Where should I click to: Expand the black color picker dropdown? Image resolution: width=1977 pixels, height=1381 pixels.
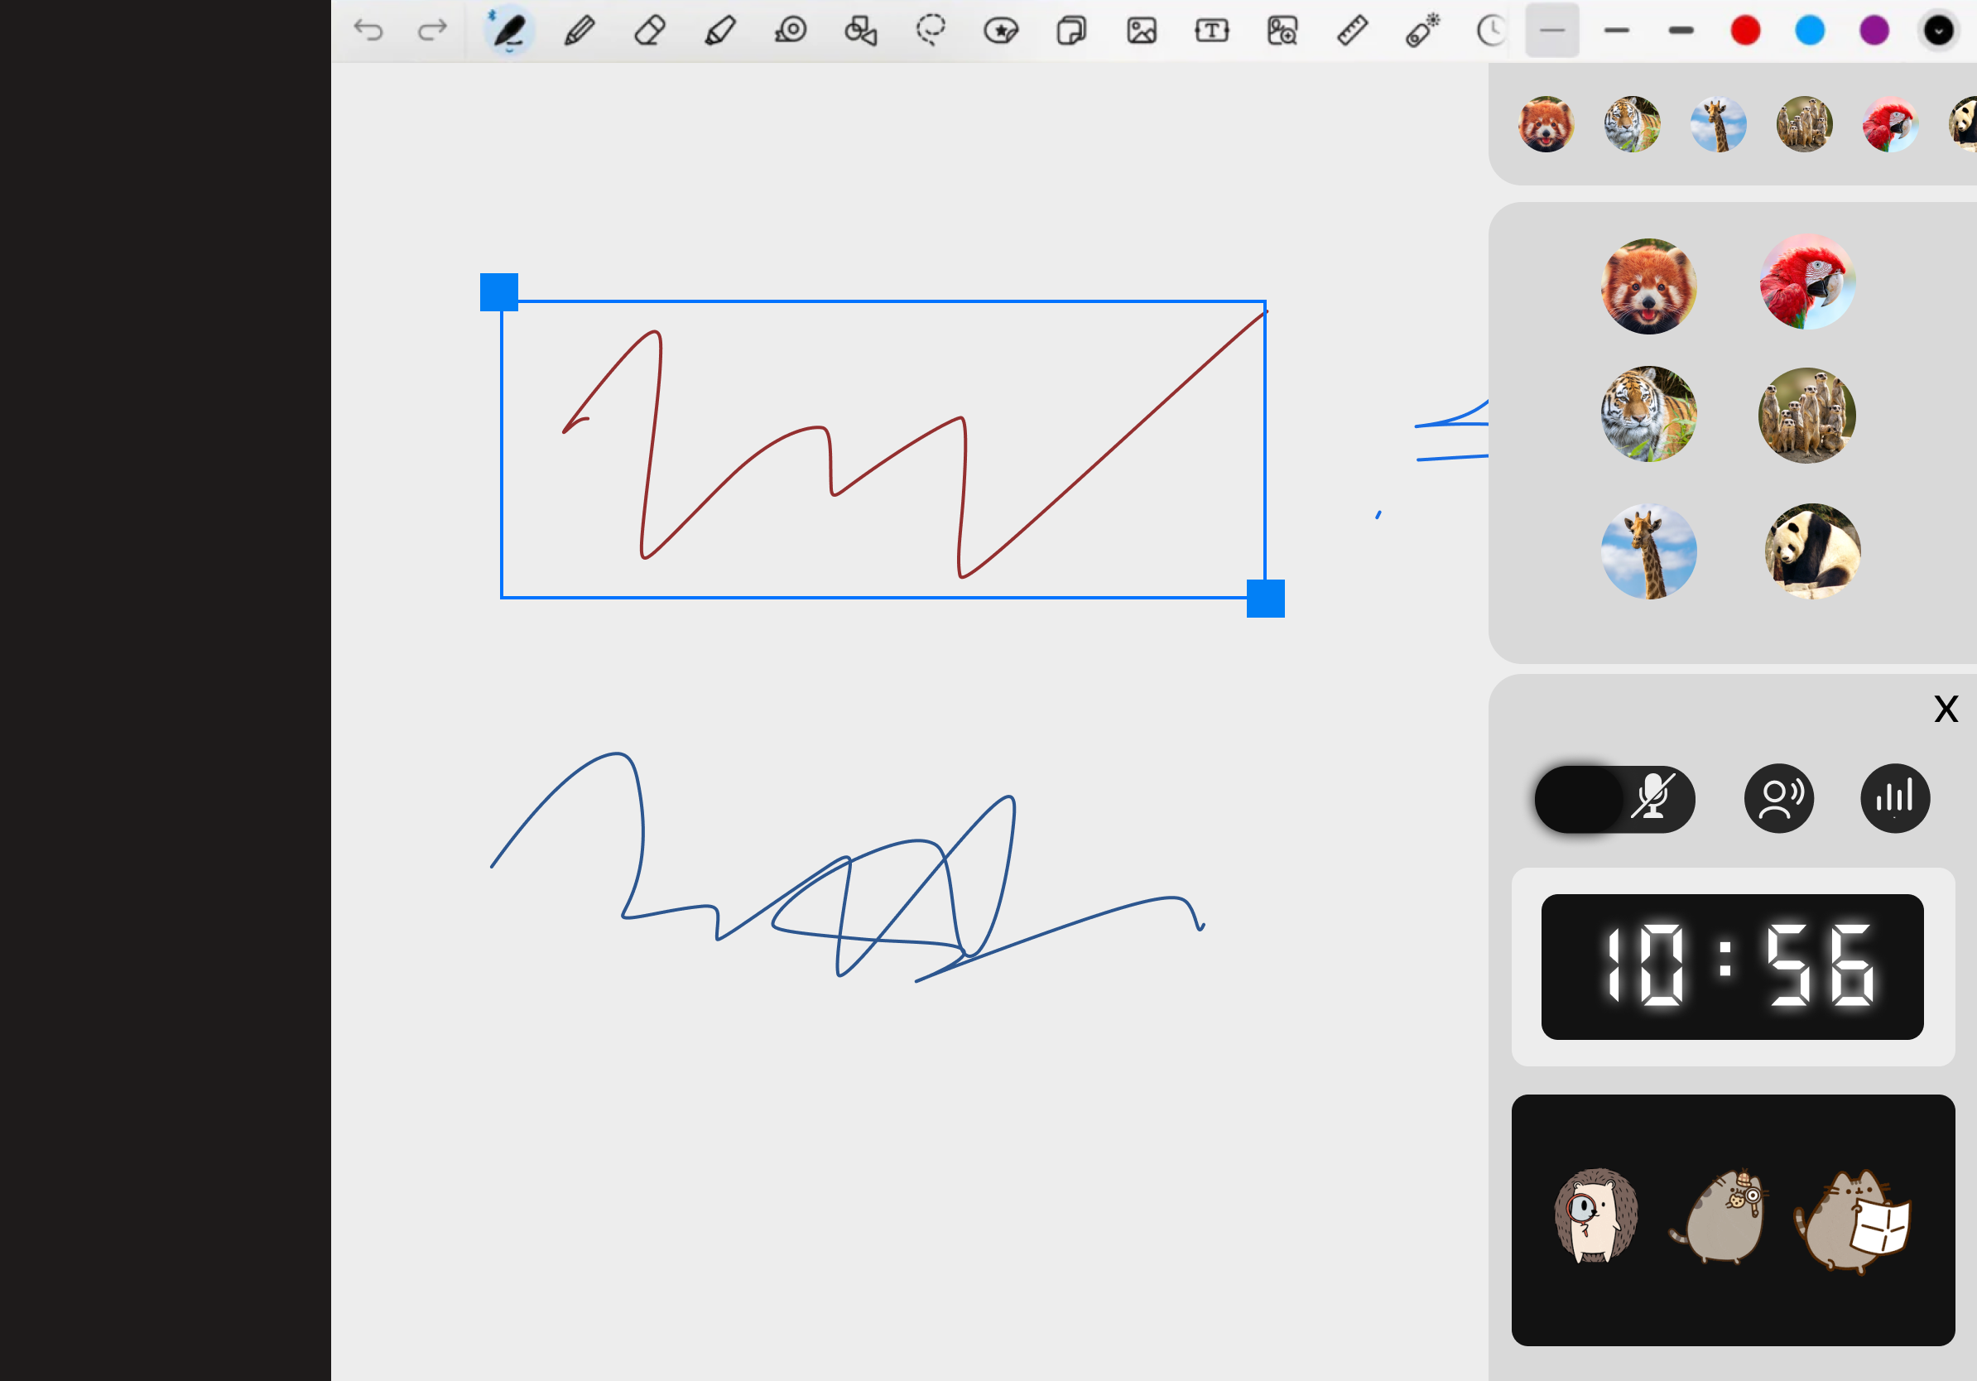click(x=1938, y=31)
